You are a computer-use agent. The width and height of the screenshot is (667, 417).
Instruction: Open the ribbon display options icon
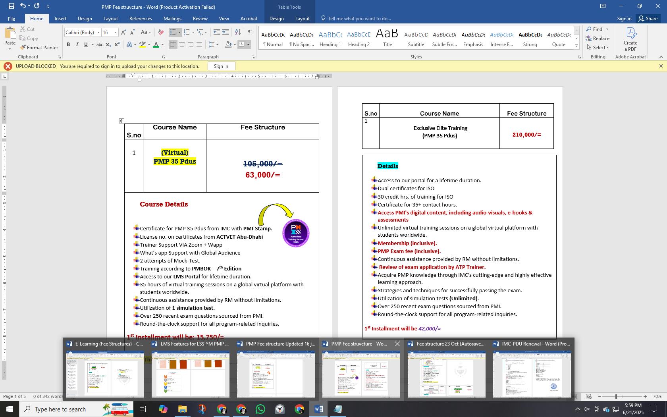pos(603,6)
